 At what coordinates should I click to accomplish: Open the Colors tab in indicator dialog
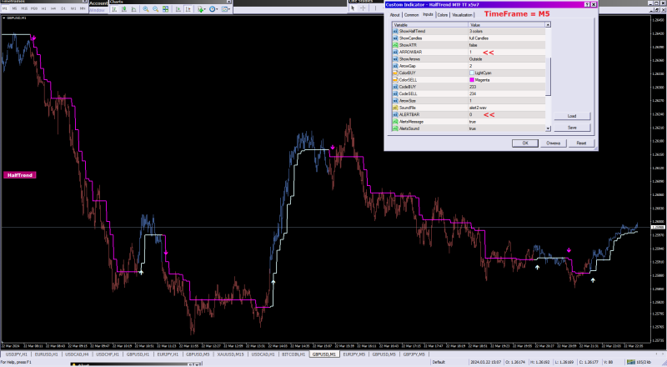click(443, 15)
